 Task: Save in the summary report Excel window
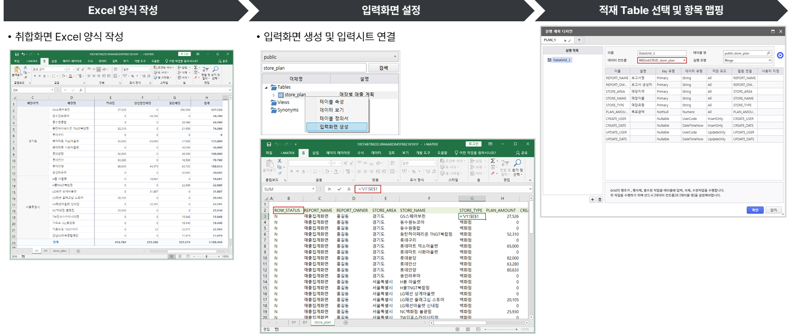pyautogui.click(x=17, y=54)
